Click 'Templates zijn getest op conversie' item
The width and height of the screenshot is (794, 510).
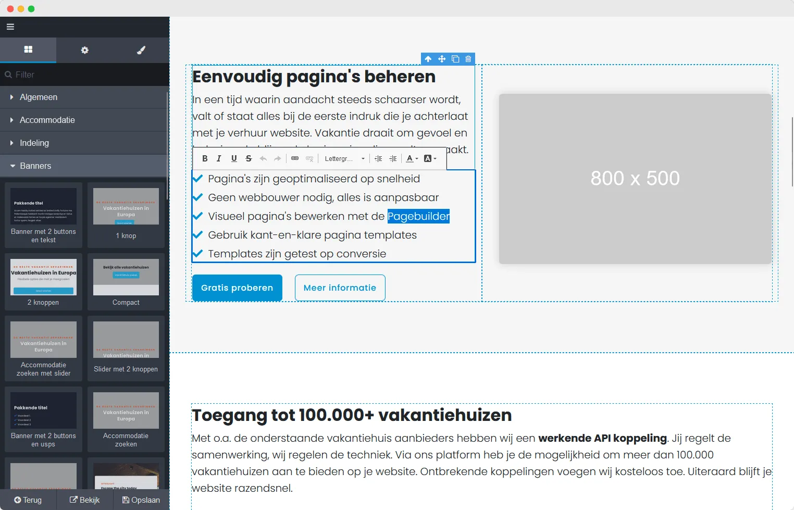[297, 254]
